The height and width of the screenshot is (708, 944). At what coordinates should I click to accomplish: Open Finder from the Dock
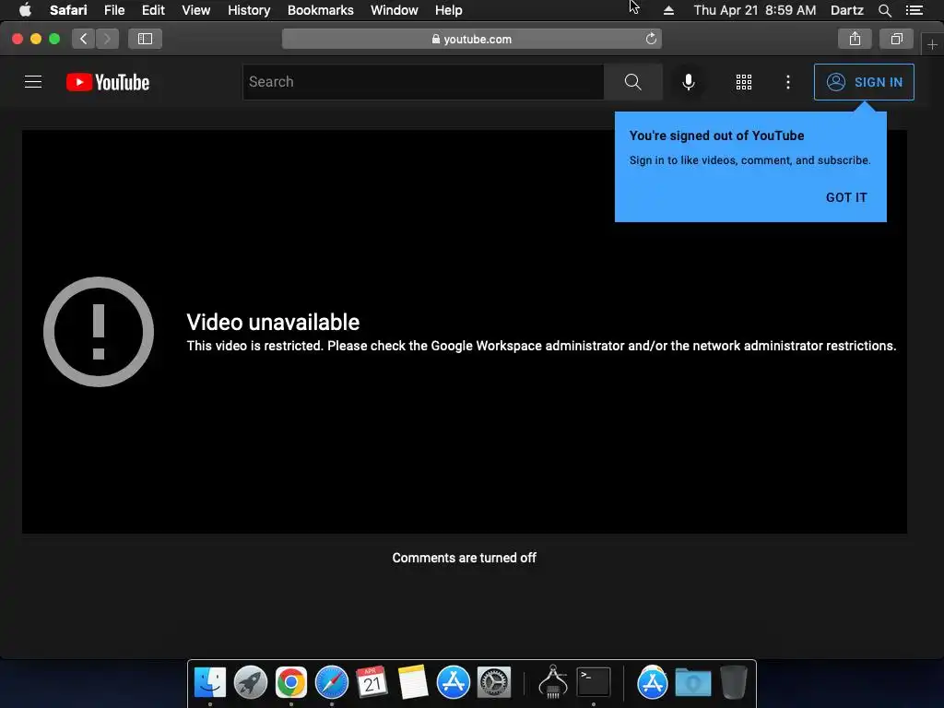tap(210, 682)
